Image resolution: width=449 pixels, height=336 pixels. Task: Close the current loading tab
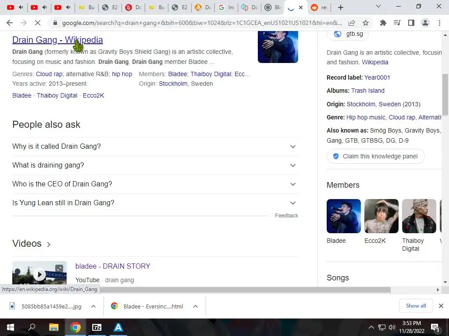point(301,8)
